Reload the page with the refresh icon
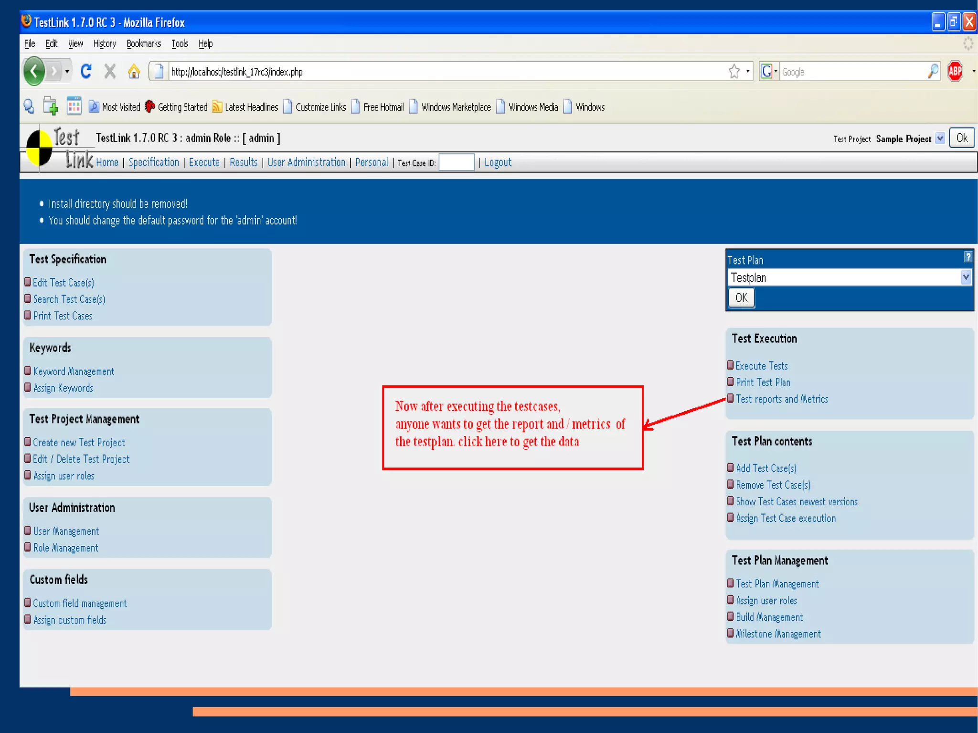The height and width of the screenshot is (733, 978). coord(86,72)
